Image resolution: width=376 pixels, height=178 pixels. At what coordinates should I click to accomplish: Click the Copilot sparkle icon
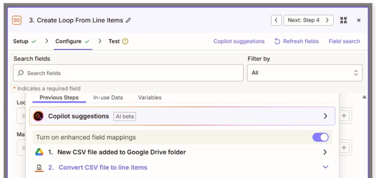click(x=38, y=116)
